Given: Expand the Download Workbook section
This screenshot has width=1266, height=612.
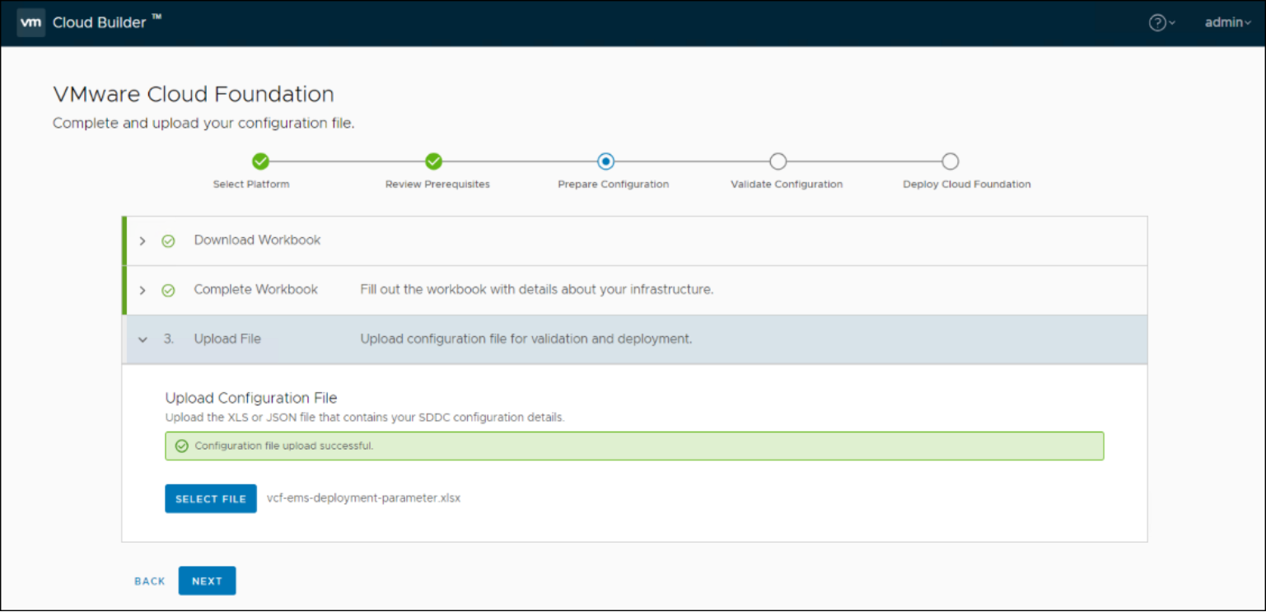Looking at the screenshot, I should [x=142, y=241].
